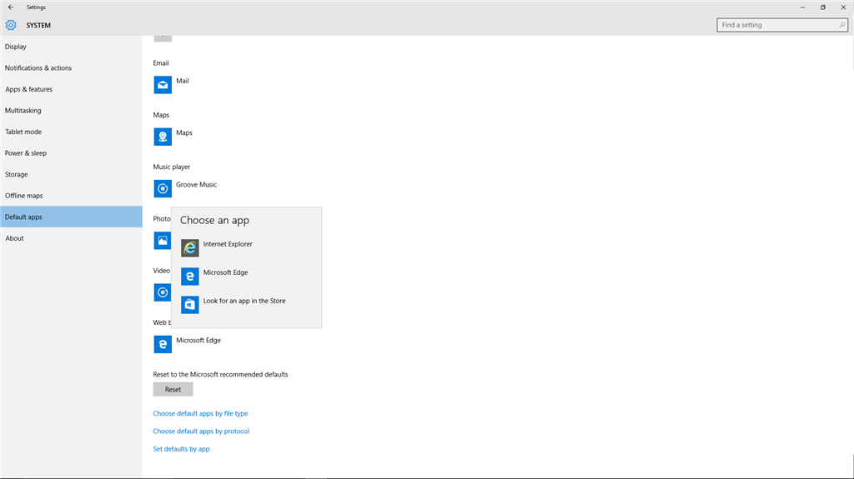Click the Groove Music label

pos(196,185)
